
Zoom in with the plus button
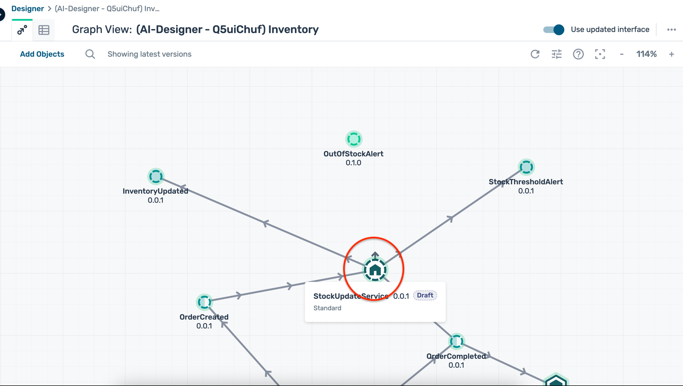pyautogui.click(x=671, y=54)
